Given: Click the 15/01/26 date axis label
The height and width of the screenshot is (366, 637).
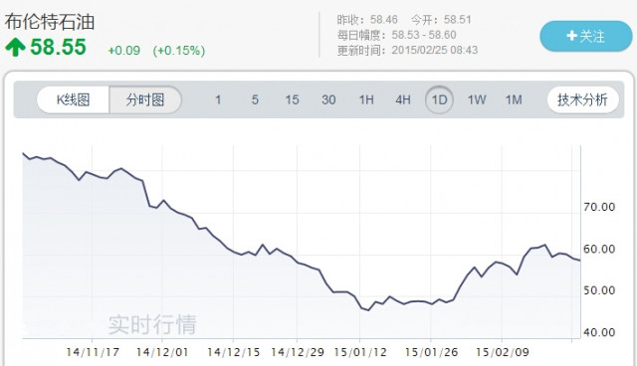Looking at the screenshot, I should point(431,352).
